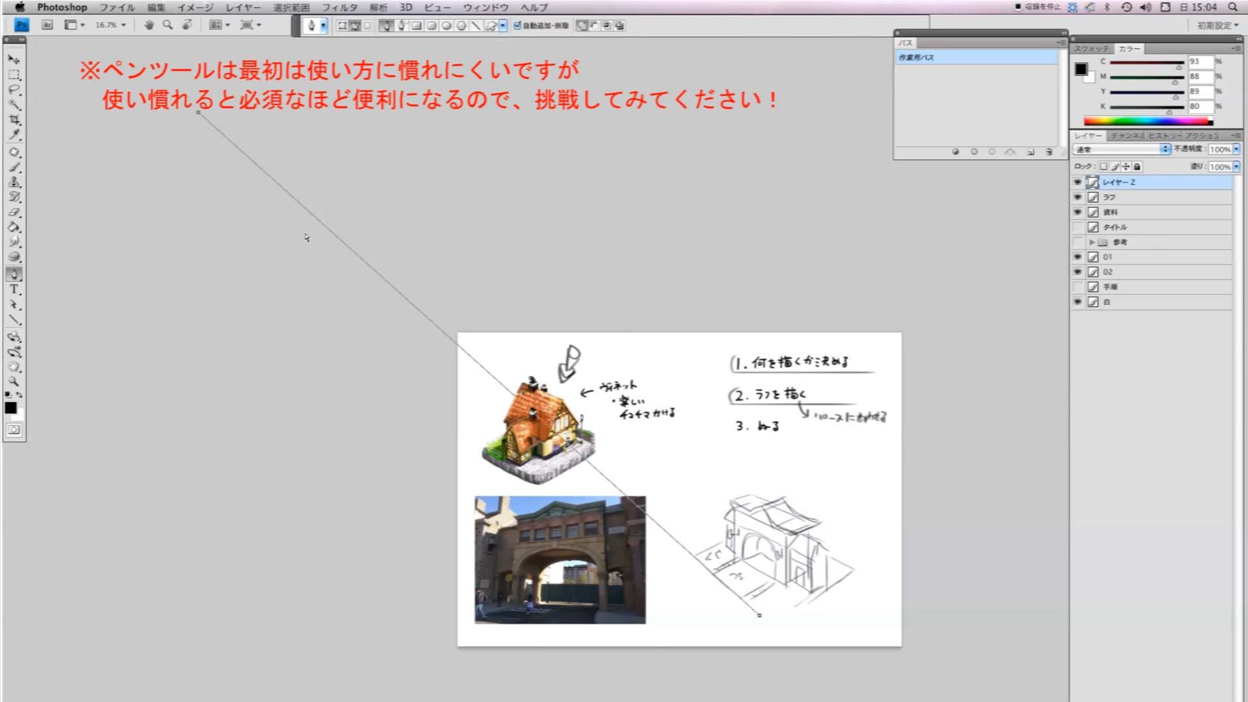Open the ウィンドウ menu
The width and height of the screenshot is (1248, 702).
coord(486,7)
